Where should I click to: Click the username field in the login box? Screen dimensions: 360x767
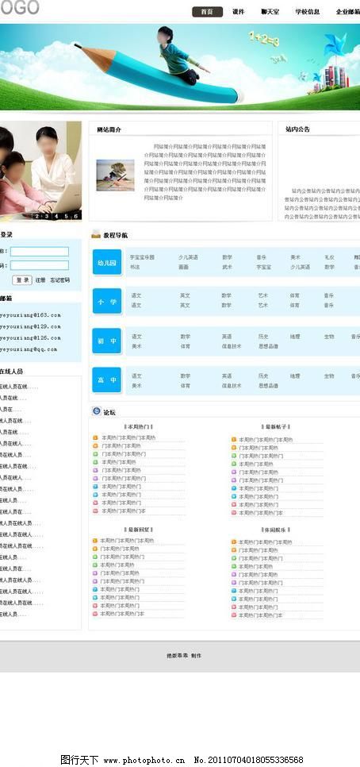click(40, 252)
